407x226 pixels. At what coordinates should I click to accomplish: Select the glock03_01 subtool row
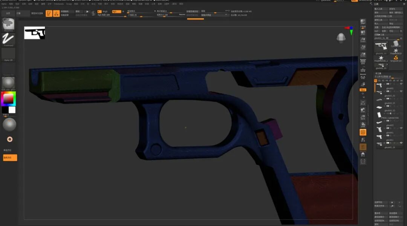point(389,93)
